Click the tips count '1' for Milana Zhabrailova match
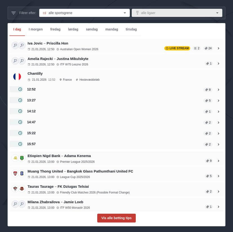Image resolution: width=233 pixels, height=232 pixels. click(x=209, y=206)
